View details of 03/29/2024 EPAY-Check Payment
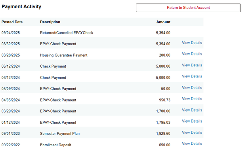The width and height of the screenshot is (252, 155). pyautogui.click(x=192, y=110)
